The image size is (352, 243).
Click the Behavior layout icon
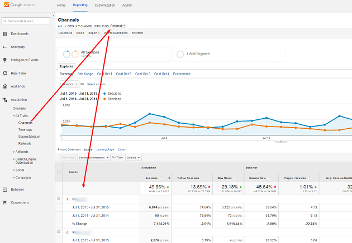[x=4, y=189]
